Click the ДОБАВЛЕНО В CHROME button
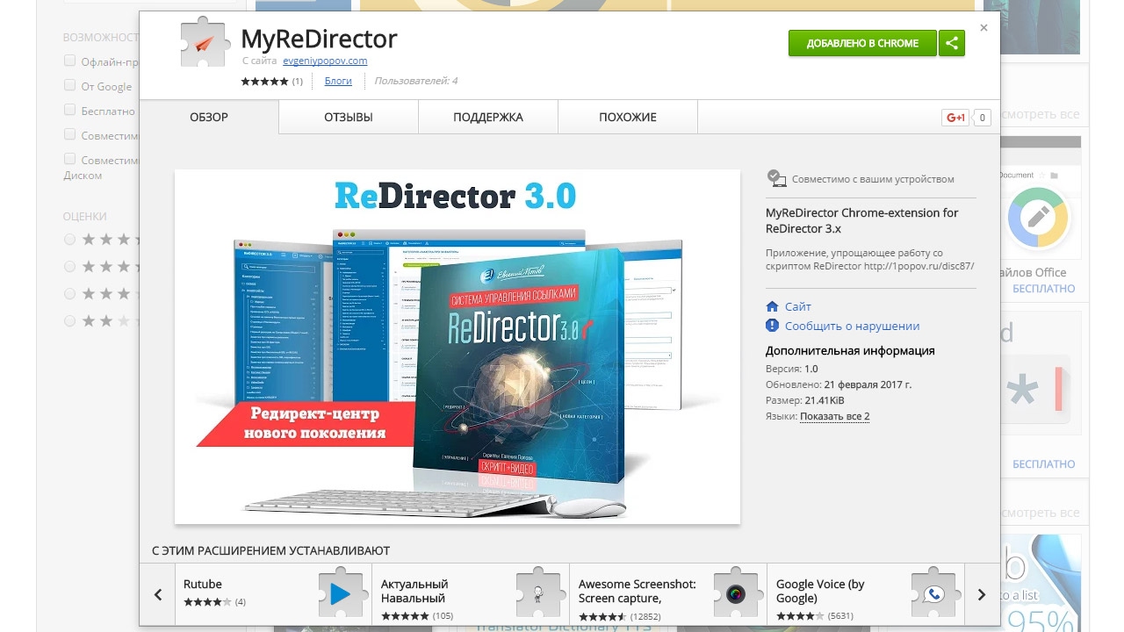Screen dimensions: 1124x632 [x=862, y=43]
